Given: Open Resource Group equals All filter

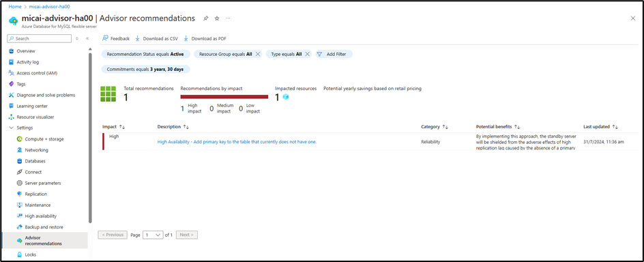Looking at the screenshot, I should point(226,54).
